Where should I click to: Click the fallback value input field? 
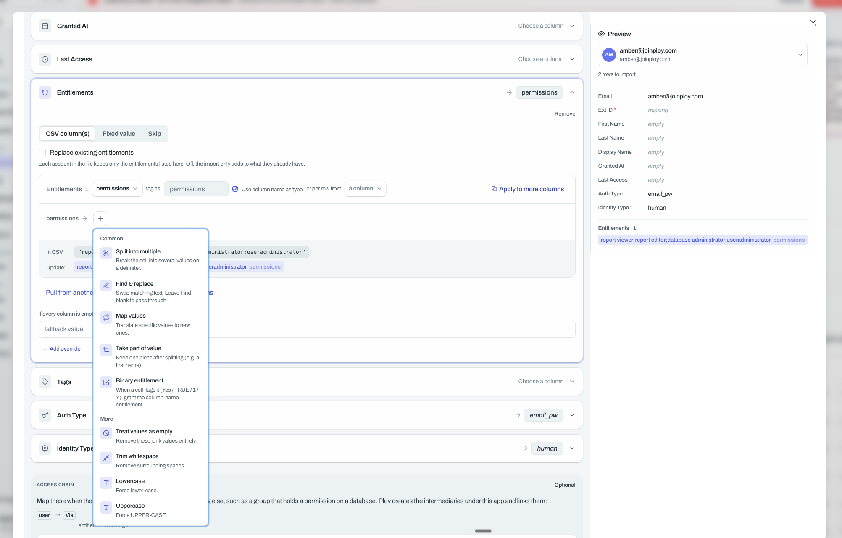tap(307, 329)
